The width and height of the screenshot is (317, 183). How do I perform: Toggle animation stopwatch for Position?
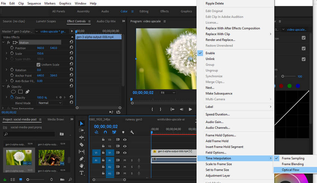(x=12, y=48)
